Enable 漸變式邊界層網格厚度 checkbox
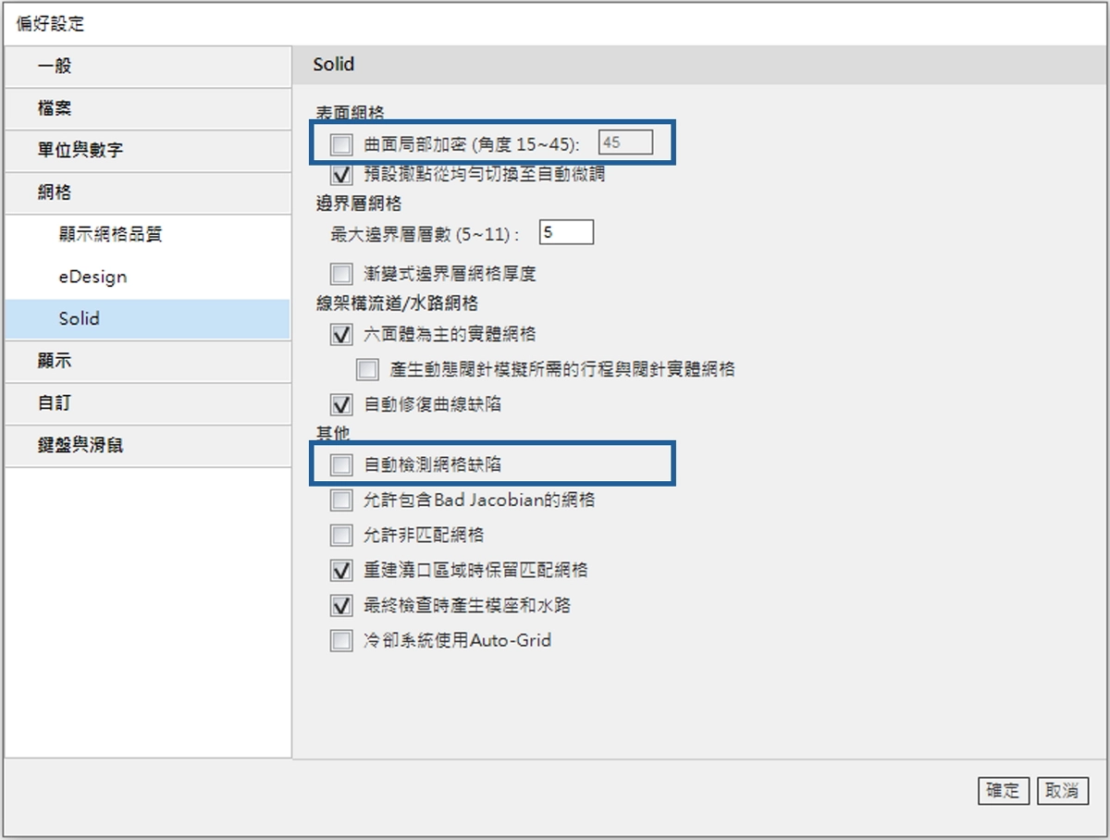1110x840 pixels. click(342, 273)
